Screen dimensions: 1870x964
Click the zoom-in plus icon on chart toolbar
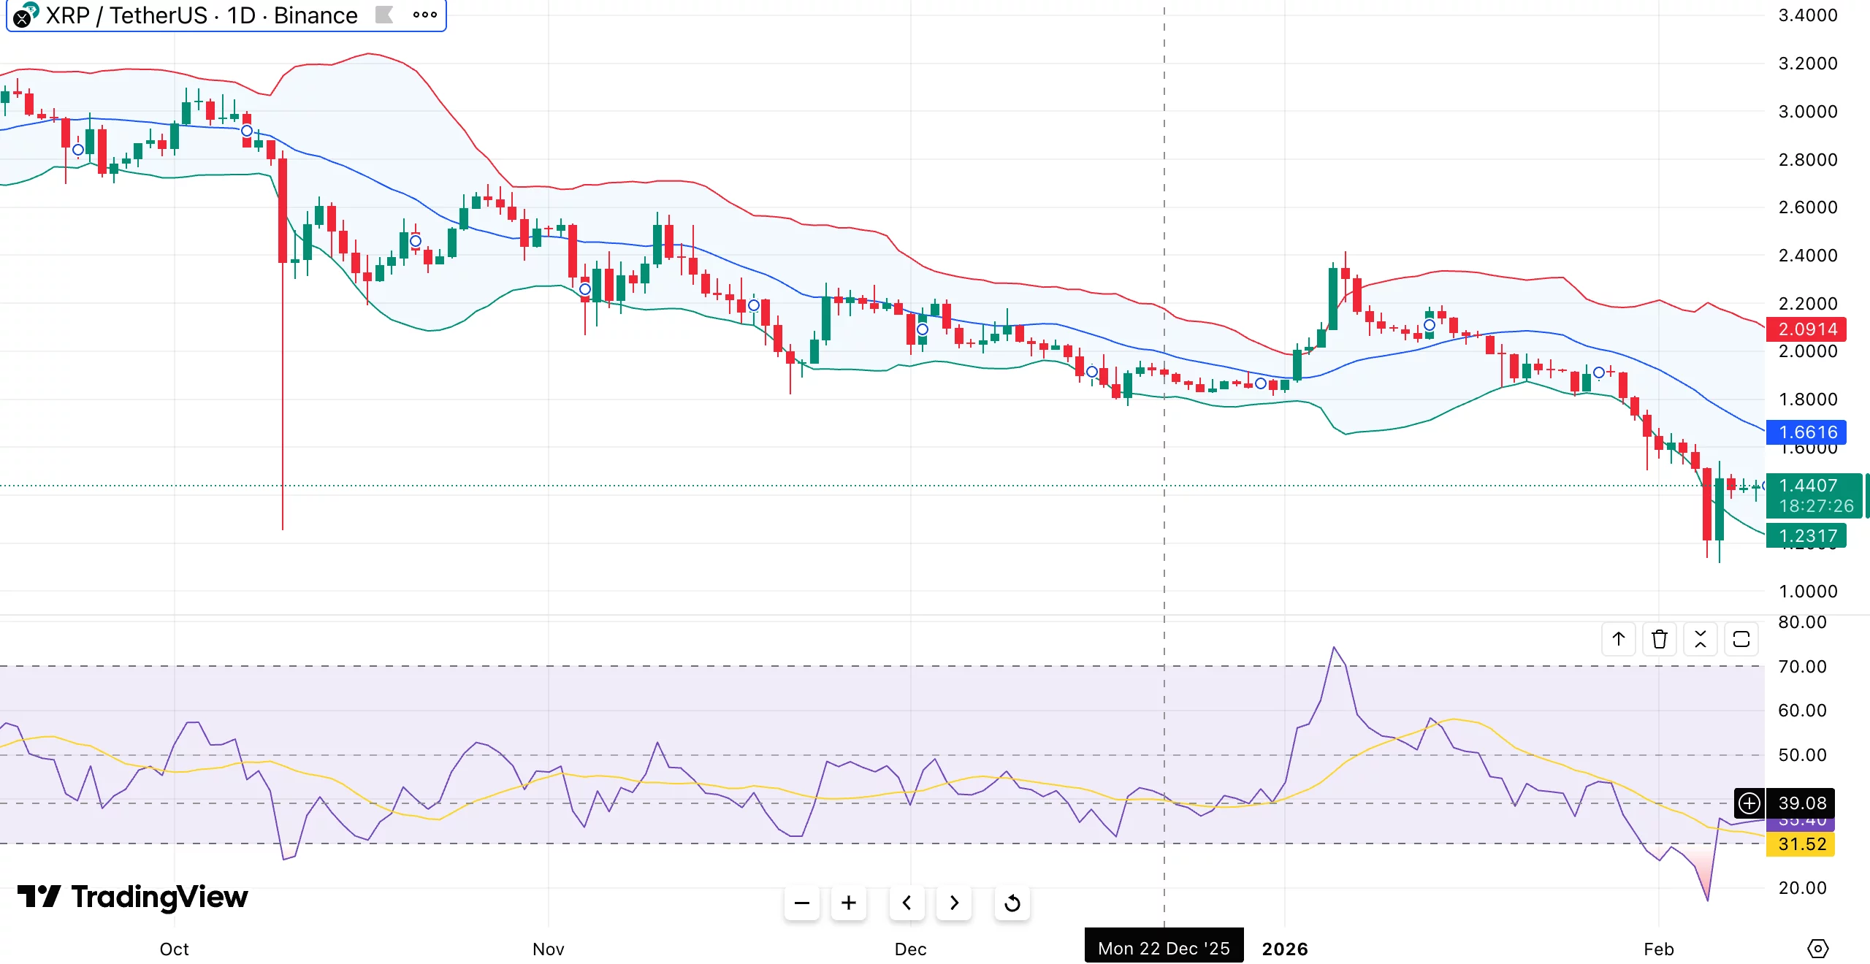(848, 903)
